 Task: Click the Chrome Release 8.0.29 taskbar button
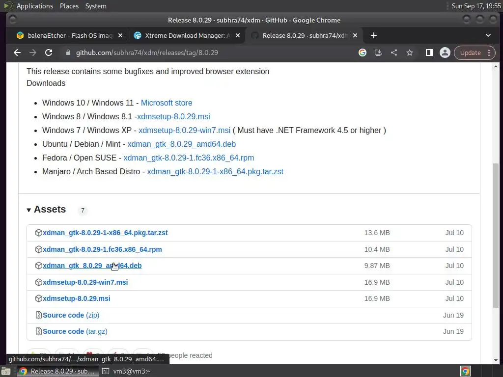[57, 371]
